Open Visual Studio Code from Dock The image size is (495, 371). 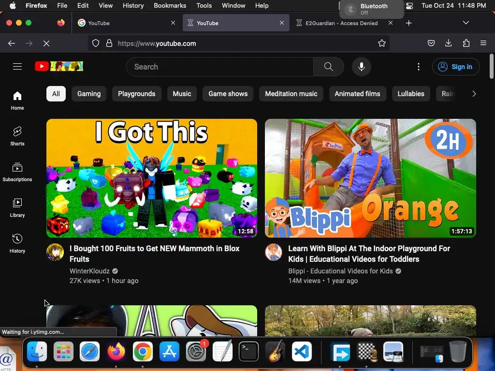[x=302, y=352]
